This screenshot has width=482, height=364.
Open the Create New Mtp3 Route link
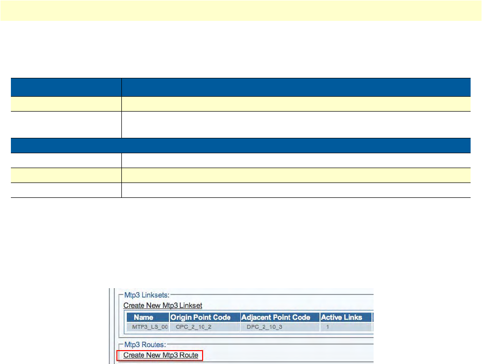click(x=161, y=355)
